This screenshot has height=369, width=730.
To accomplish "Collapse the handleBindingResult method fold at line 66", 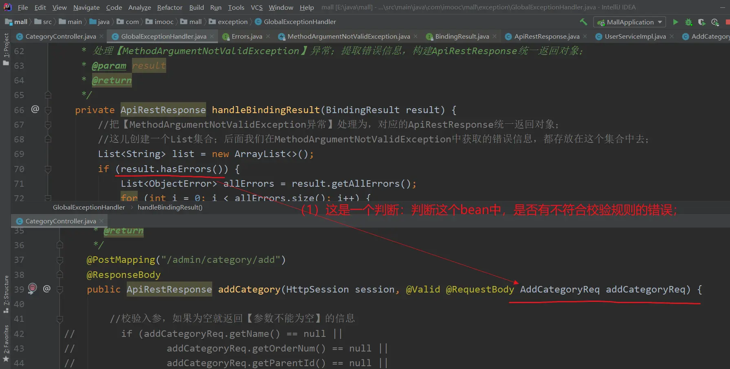I will pos(48,110).
